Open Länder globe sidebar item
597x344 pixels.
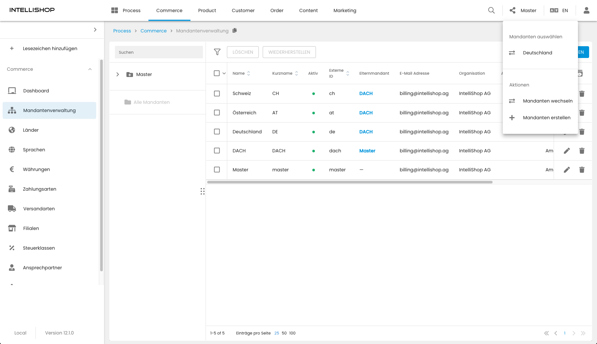click(49, 130)
